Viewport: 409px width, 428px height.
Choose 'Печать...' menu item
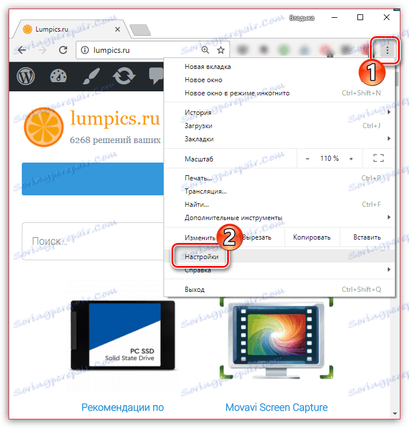[x=279, y=178]
